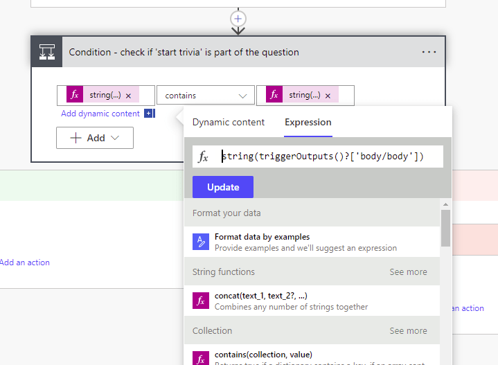
Task: Click the blue plus next to Add dynamic content
Action: [x=149, y=114]
